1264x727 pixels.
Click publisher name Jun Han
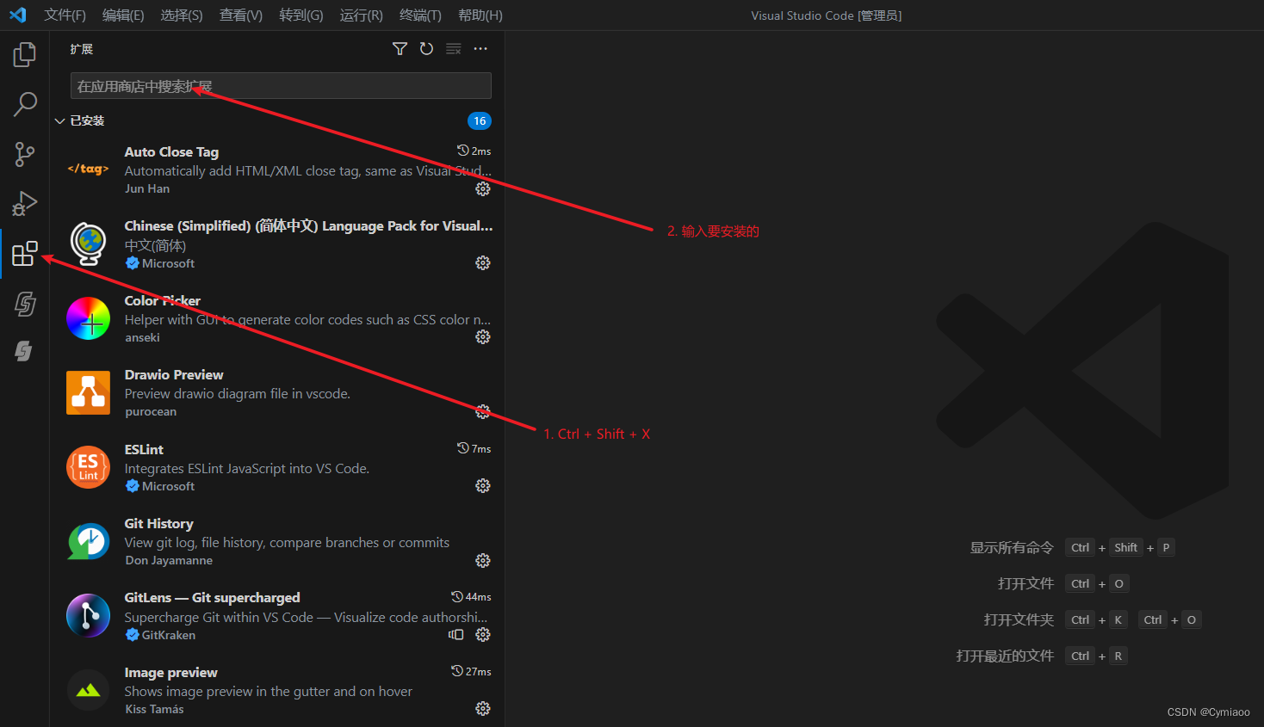[147, 188]
